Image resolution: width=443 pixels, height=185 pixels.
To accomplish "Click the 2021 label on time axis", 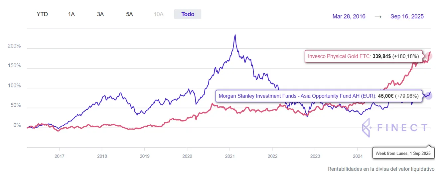I will (x=230, y=156).
